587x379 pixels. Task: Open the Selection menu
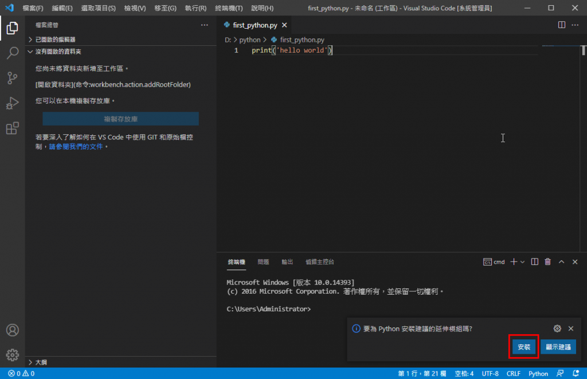pyautogui.click(x=99, y=8)
